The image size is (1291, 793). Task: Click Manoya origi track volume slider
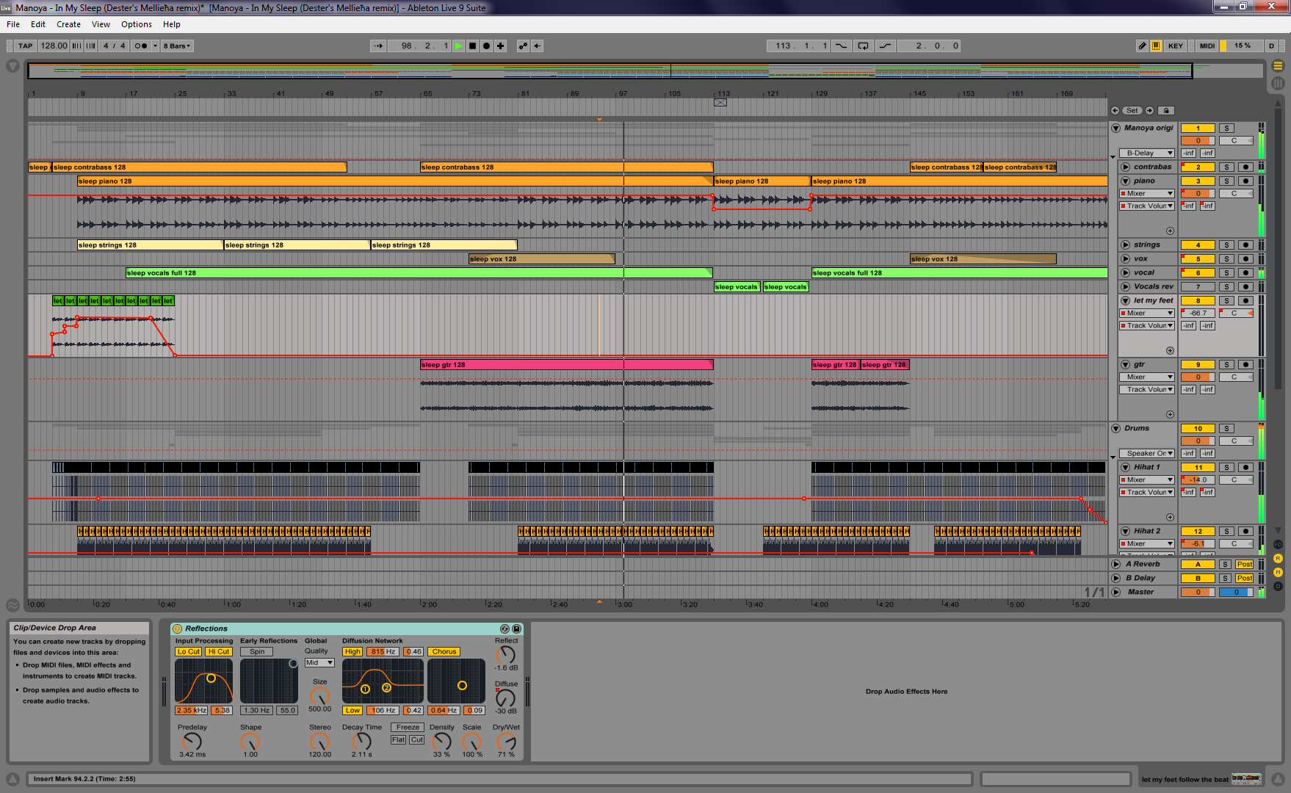1198,141
